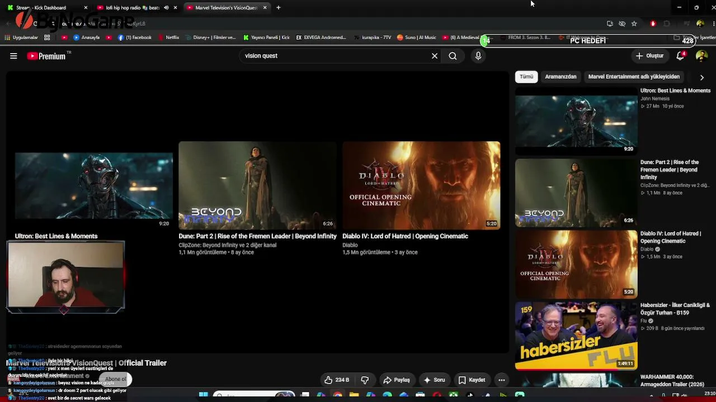Open Dune Part 2 end-screen thumbnail

pos(257,186)
